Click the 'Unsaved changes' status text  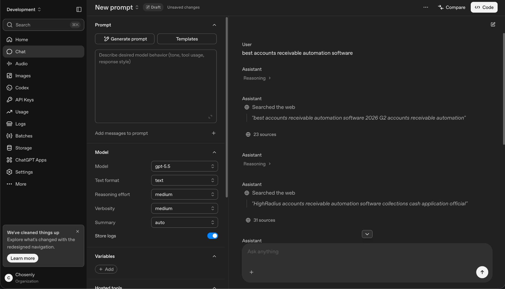tap(183, 7)
